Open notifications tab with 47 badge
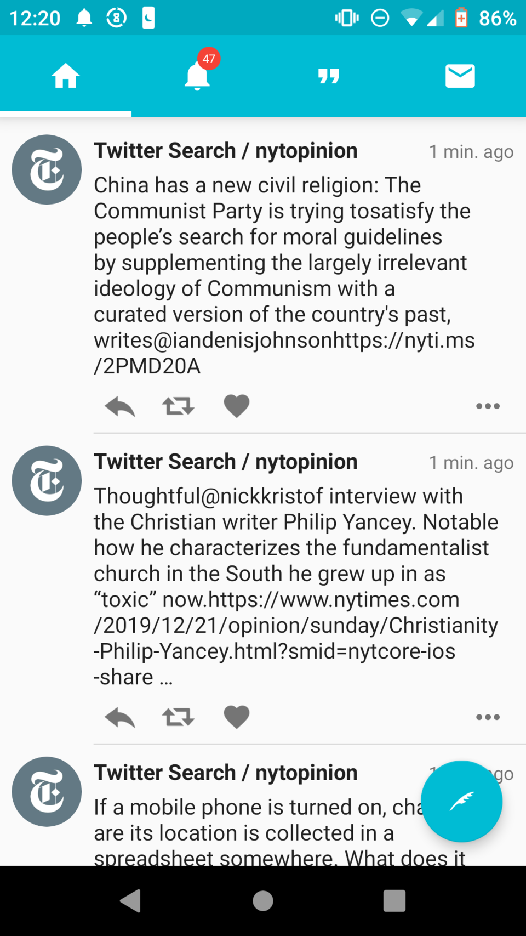526x936 pixels. coord(197,76)
